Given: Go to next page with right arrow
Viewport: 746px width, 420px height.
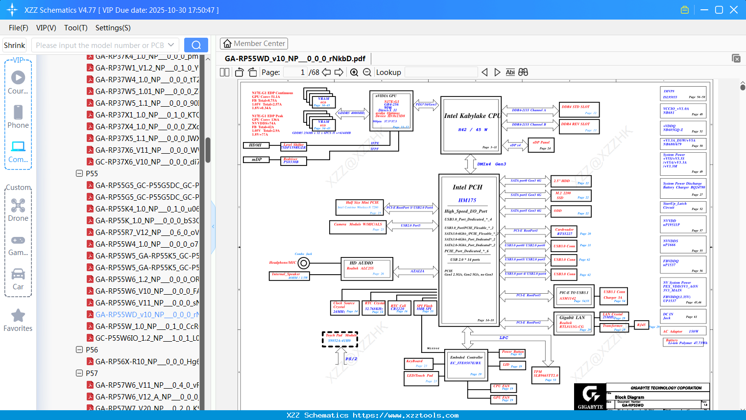Looking at the screenshot, I should 339,72.
